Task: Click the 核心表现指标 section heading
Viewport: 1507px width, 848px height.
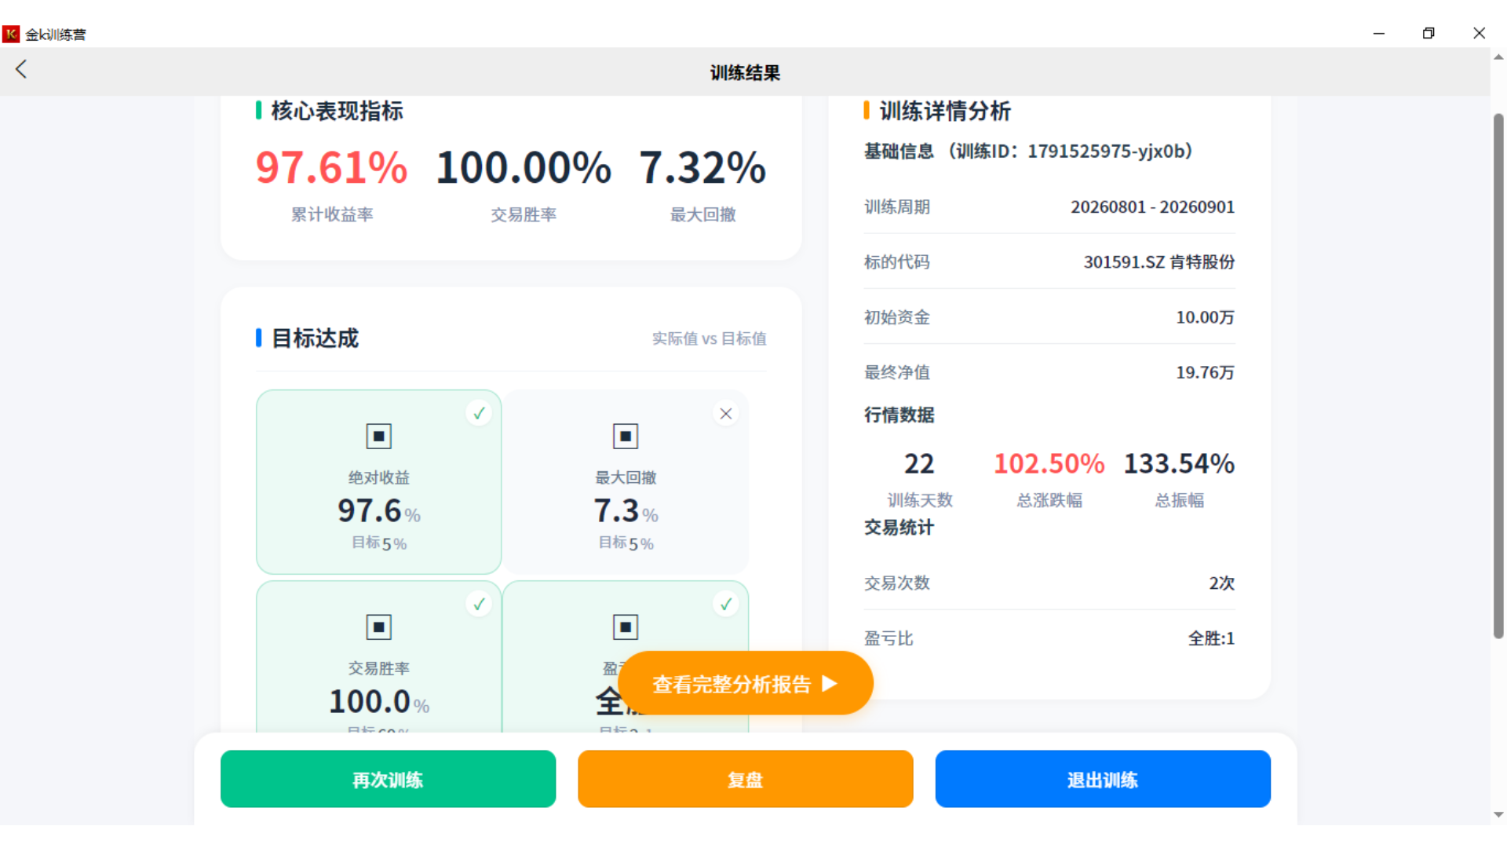Action: pos(337,111)
